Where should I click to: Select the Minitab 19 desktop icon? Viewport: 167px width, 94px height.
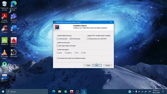4,41
